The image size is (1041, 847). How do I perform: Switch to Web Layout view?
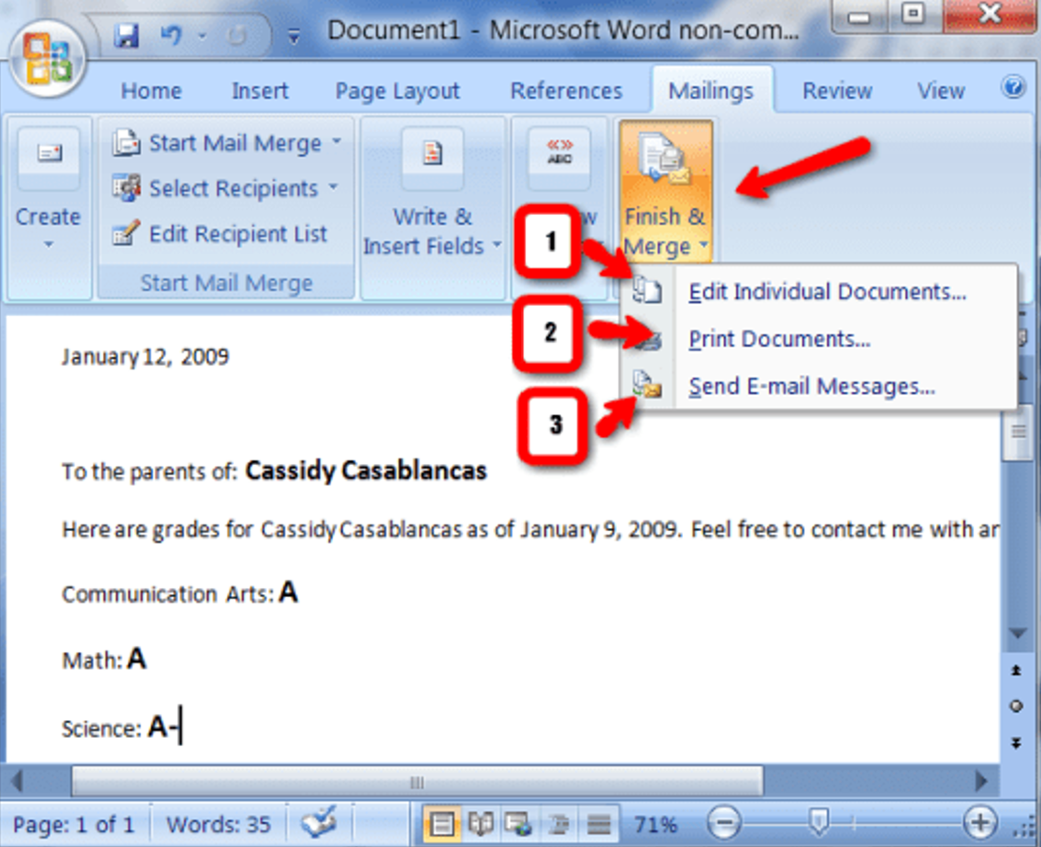pyautogui.click(x=518, y=824)
